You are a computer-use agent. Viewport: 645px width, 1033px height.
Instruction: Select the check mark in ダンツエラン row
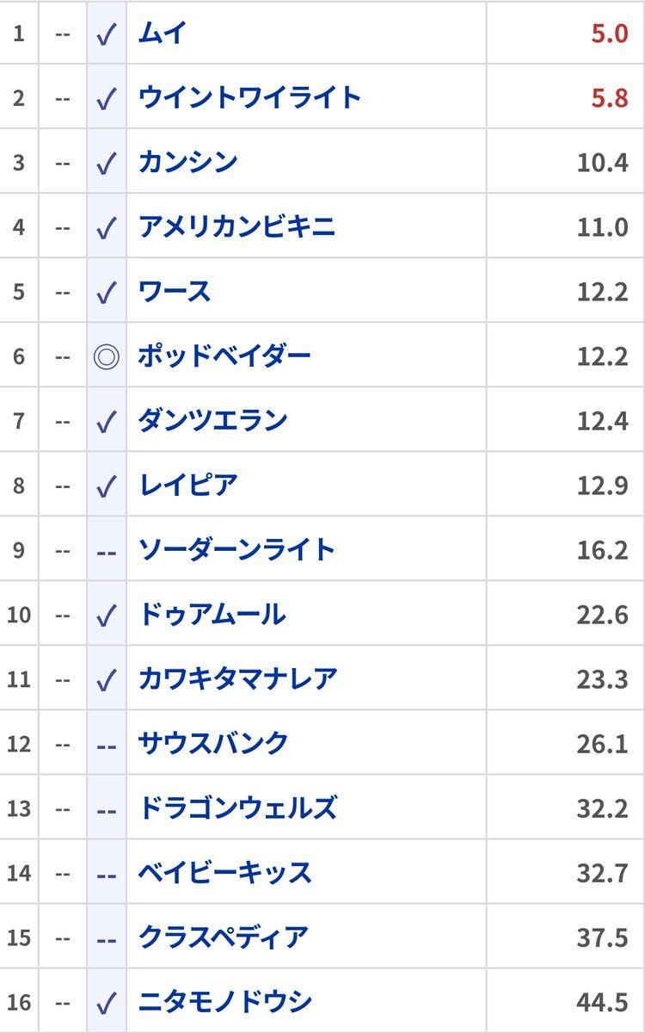(106, 422)
